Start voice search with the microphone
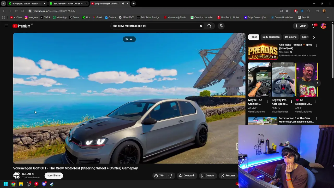334x188 pixels. pos(221,26)
